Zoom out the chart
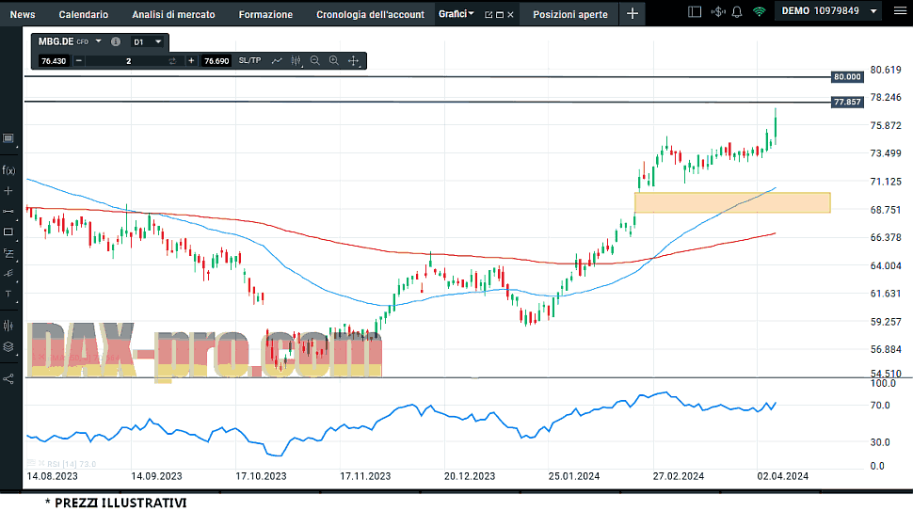Viewport: 913px width, 511px height. [x=315, y=60]
